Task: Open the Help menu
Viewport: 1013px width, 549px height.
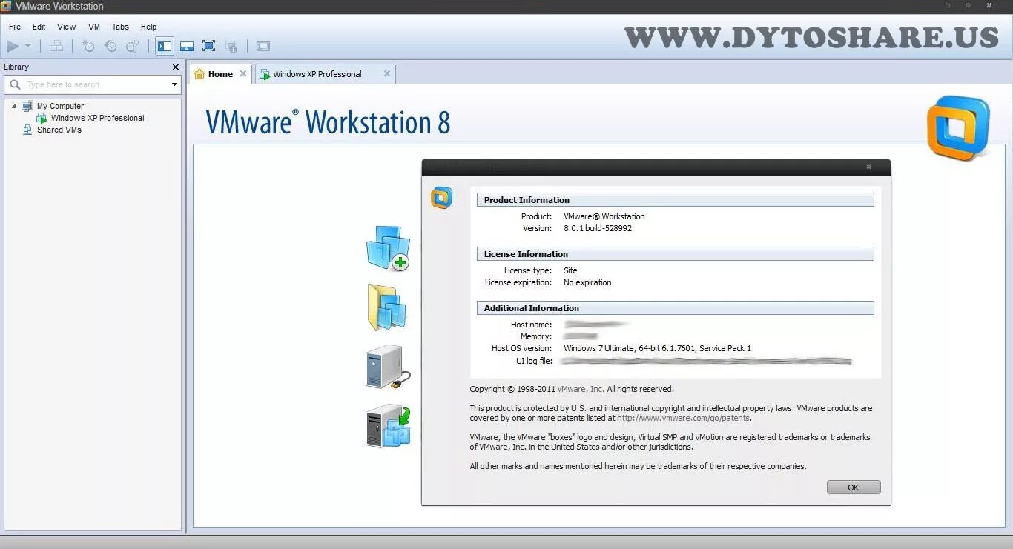Action: [x=149, y=27]
